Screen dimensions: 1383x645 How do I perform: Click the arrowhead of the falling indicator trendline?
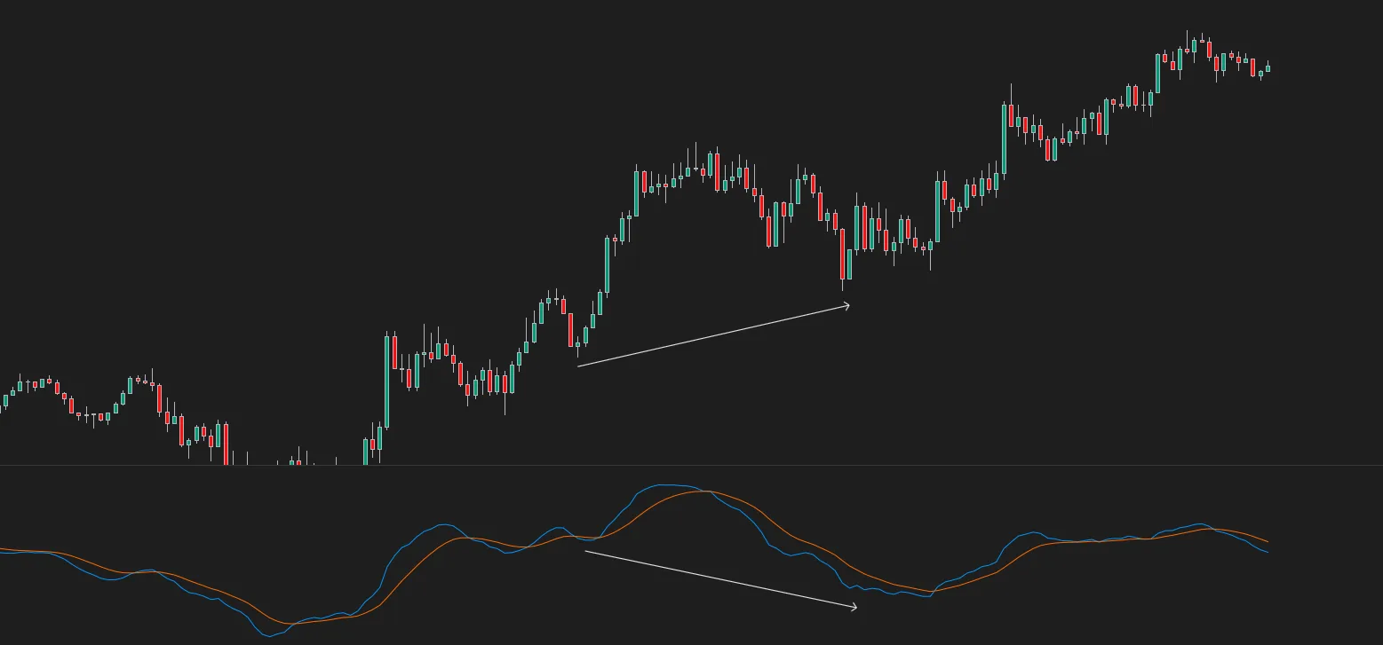(854, 607)
